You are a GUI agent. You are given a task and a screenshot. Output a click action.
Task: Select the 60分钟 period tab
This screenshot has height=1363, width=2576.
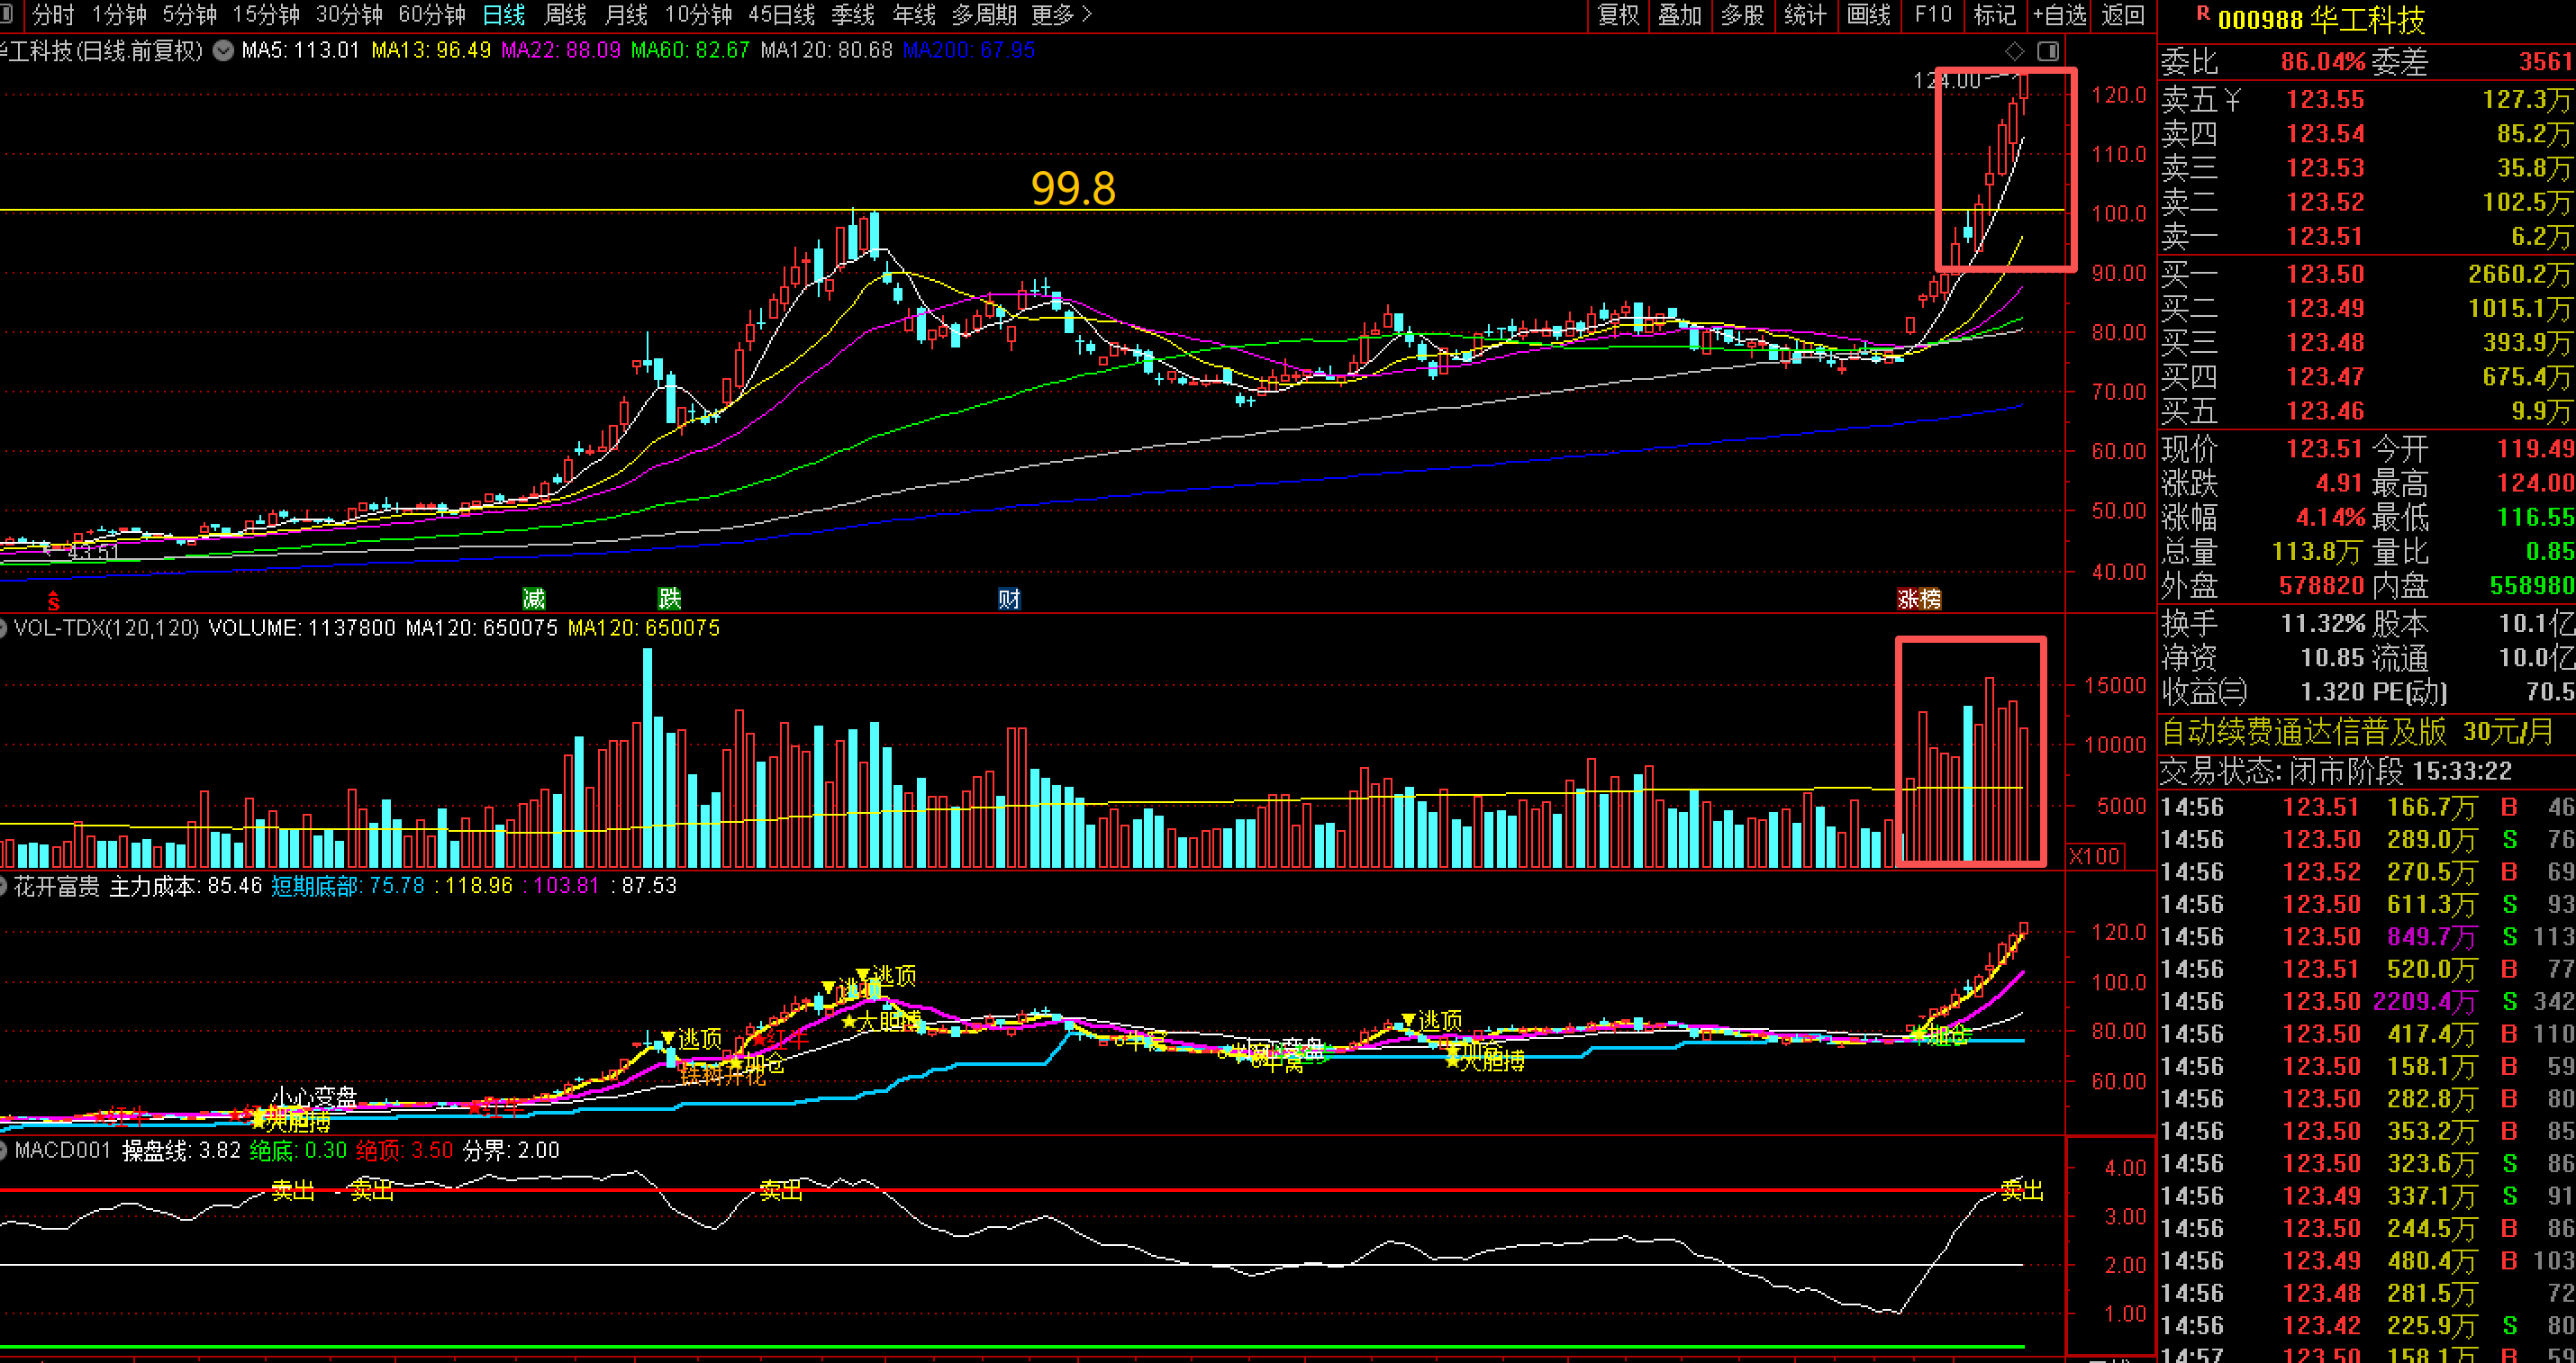[431, 15]
